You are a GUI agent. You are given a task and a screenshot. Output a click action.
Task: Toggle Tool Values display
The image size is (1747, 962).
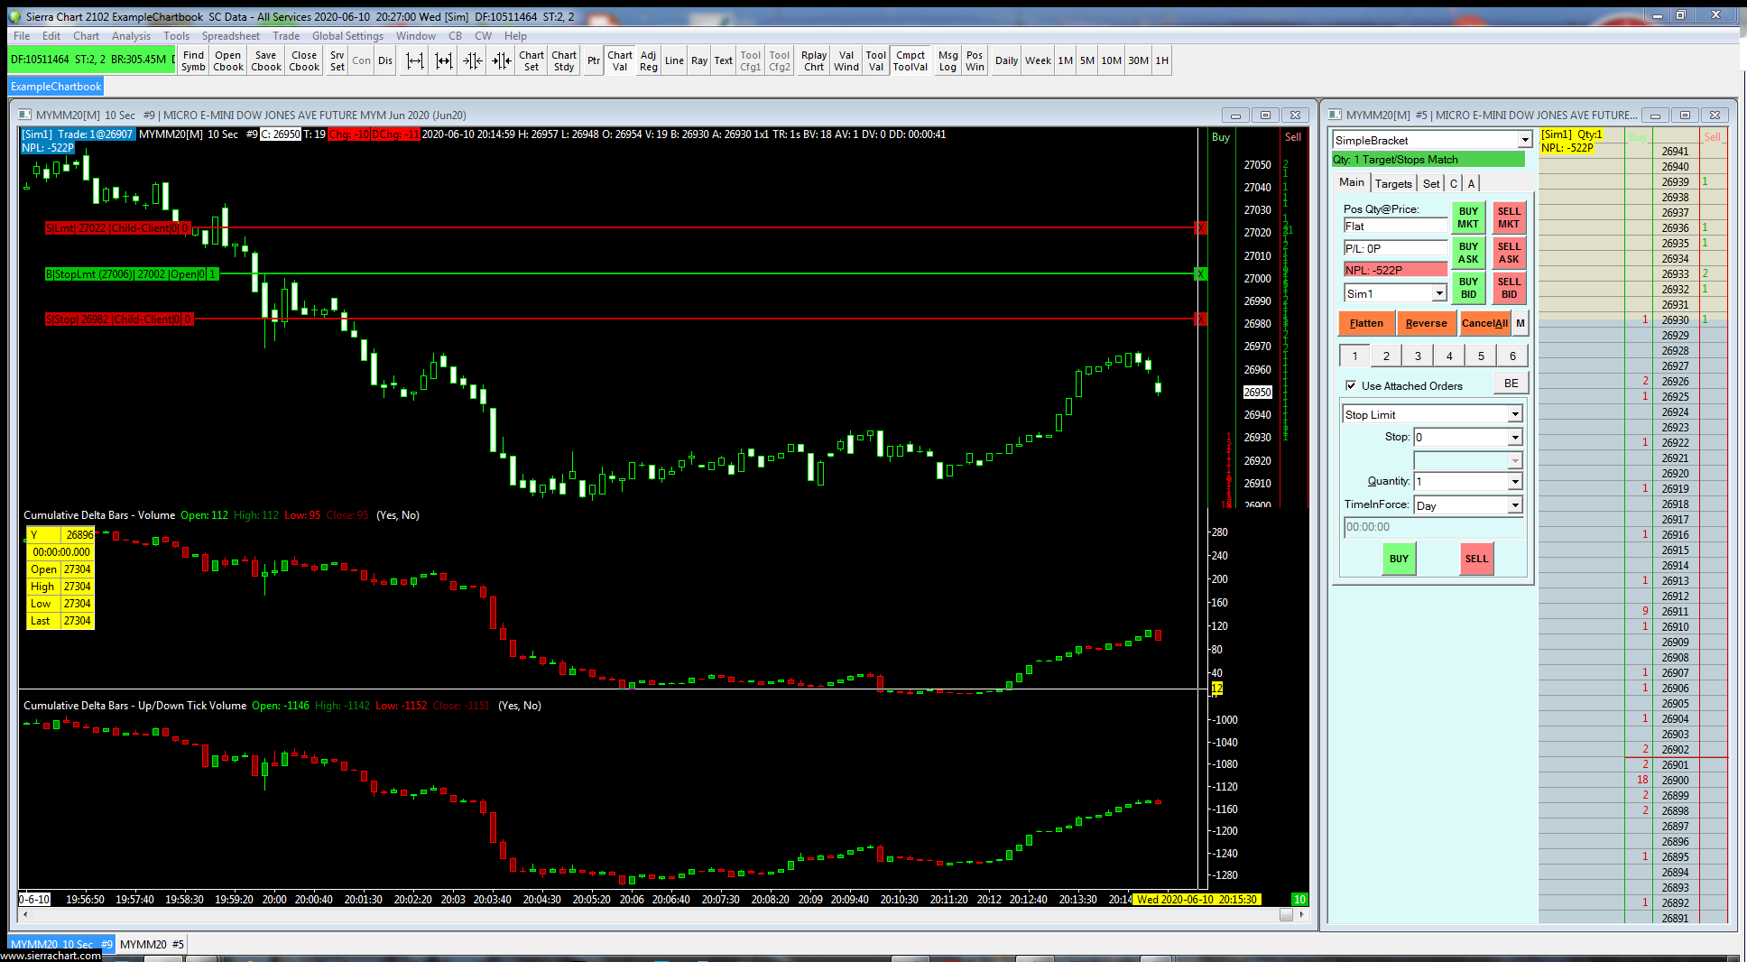(876, 60)
